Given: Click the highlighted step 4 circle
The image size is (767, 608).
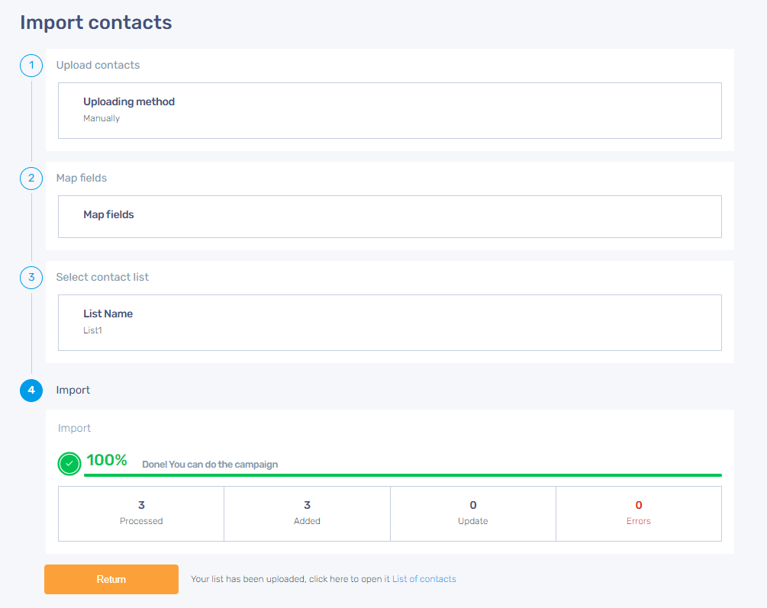Looking at the screenshot, I should point(31,391).
